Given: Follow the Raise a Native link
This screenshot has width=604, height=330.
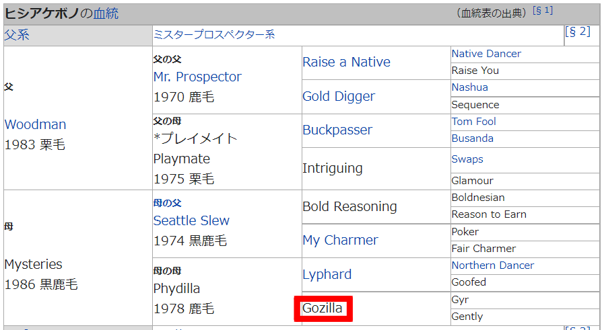Looking at the screenshot, I should point(346,62).
